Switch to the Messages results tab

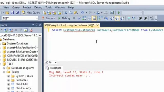tap(54, 68)
